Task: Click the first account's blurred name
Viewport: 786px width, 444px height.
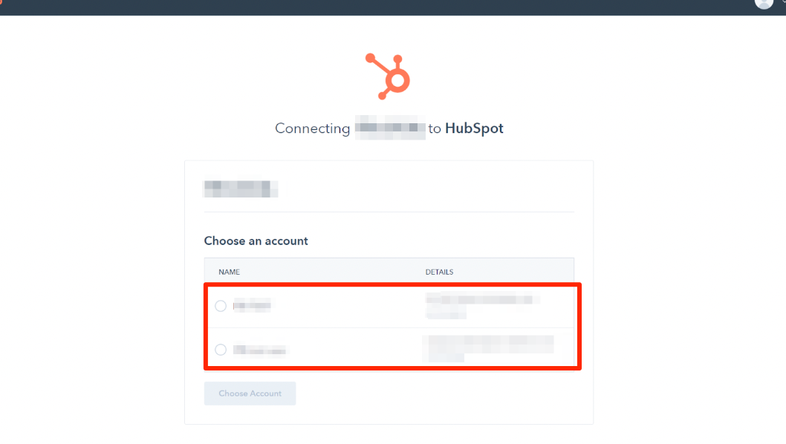Action: pos(252,305)
